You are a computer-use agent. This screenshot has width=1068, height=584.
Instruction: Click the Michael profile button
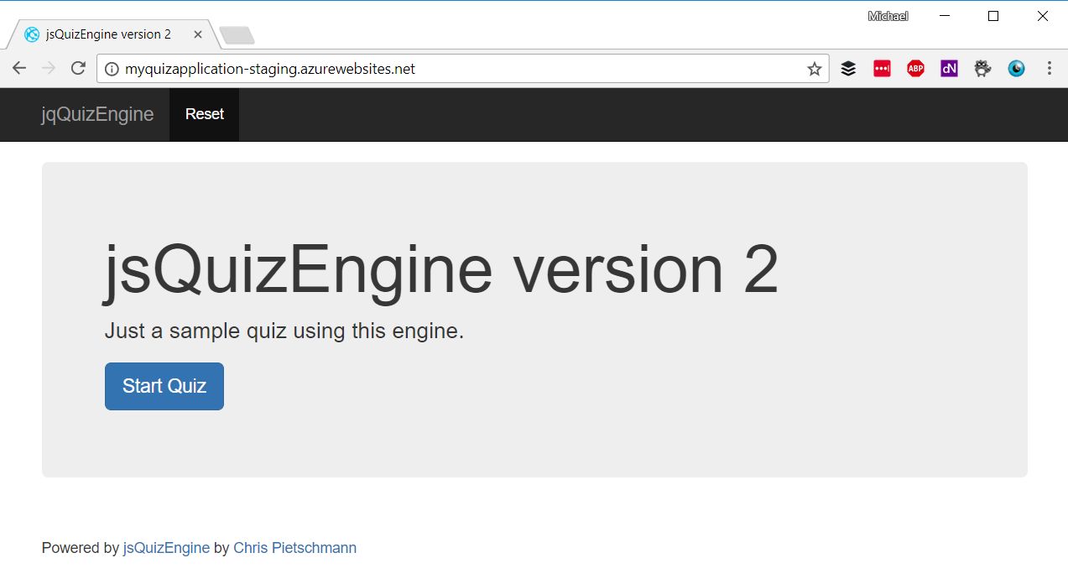(888, 16)
